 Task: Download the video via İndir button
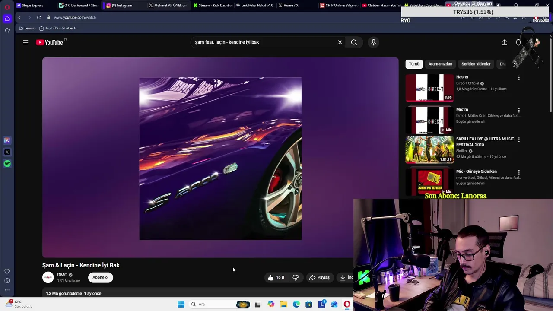[346, 277]
